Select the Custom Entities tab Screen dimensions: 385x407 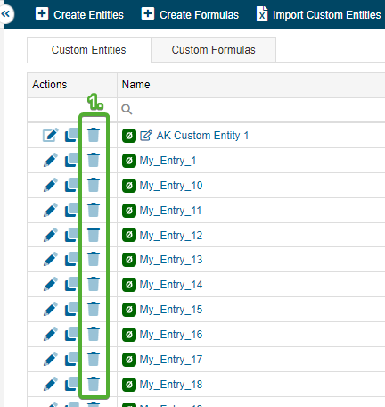tap(89, 50)
